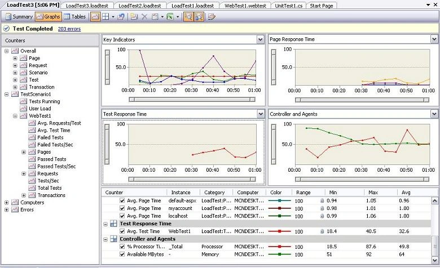Uncheck Available MBytes counter checkbox
The width and height of the screenshot is (440, 268).
tap(122, 254)
